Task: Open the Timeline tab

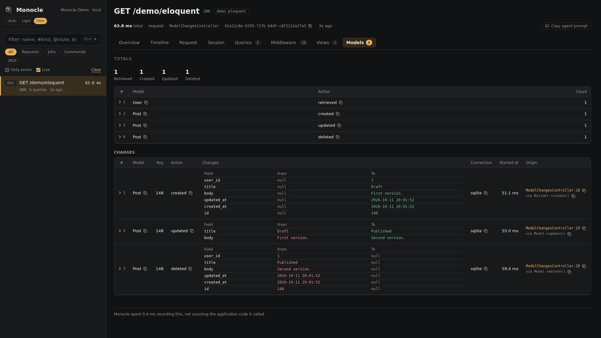Action: [x=159, y=43]
